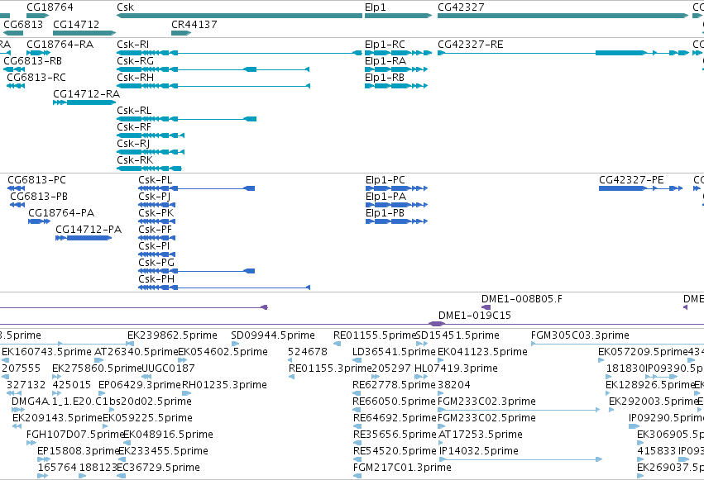704x480 pixels.
Task: Select the IP14032.5prime EST label
Action: [x=479, y=451]
